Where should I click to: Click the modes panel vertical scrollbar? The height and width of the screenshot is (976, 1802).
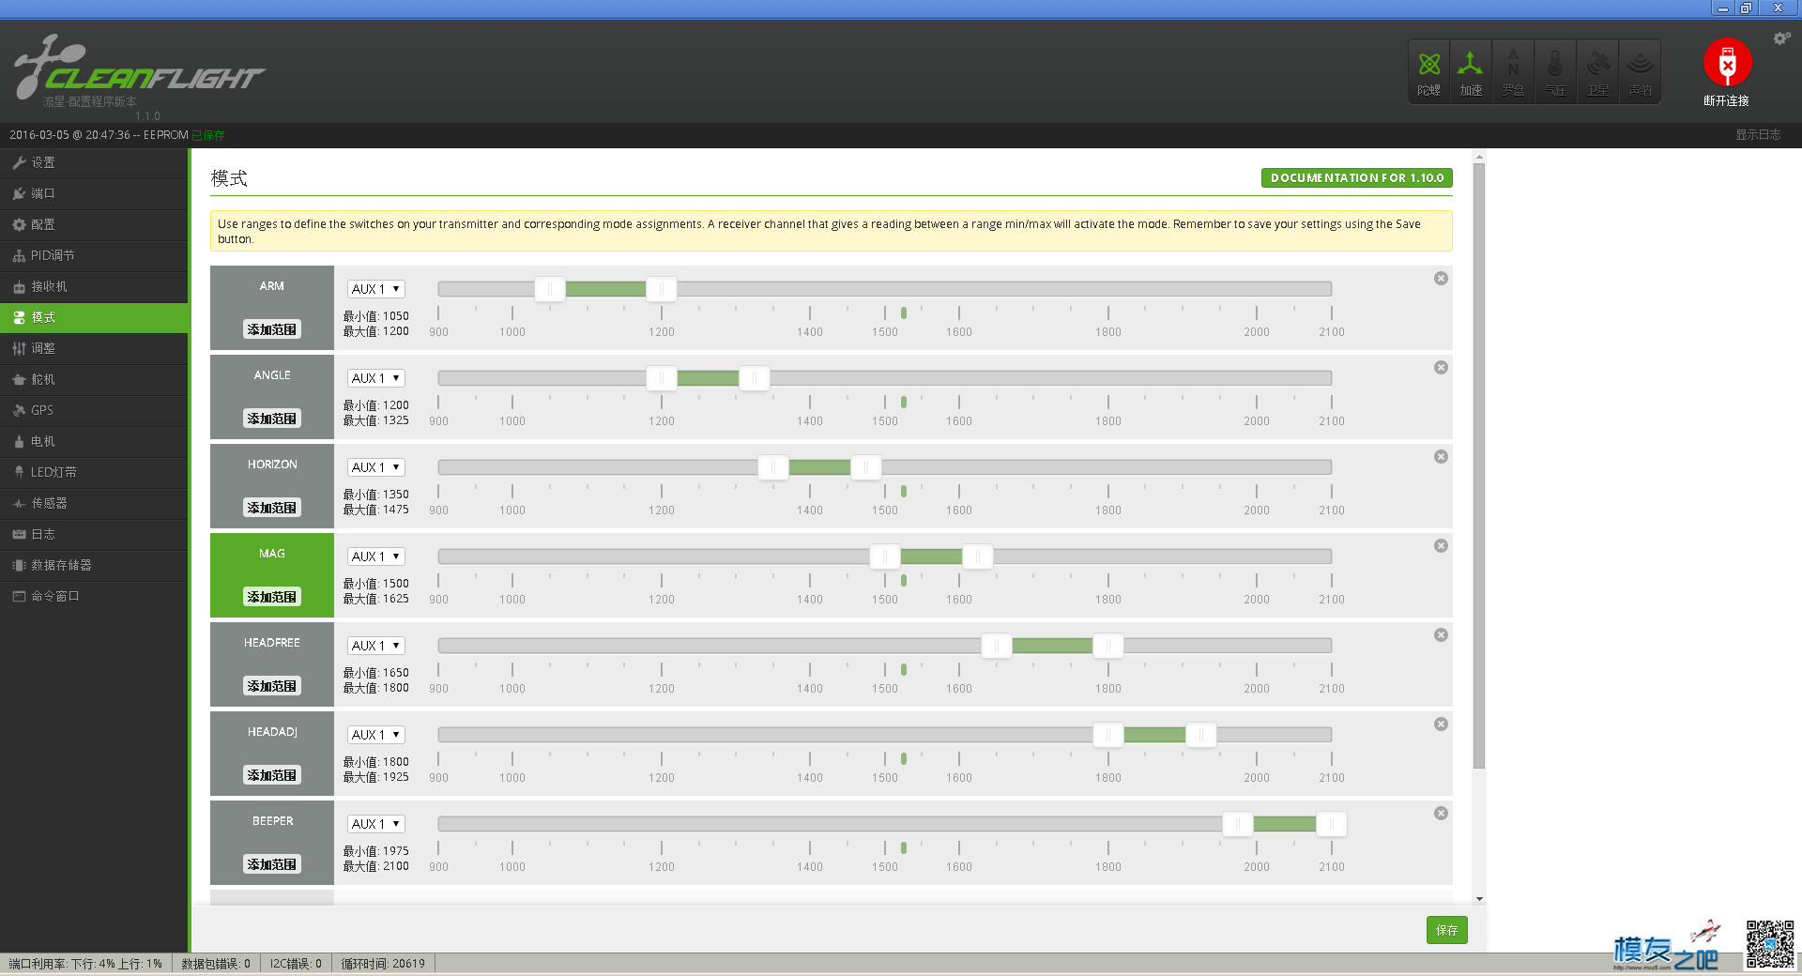coord(1479,466)
